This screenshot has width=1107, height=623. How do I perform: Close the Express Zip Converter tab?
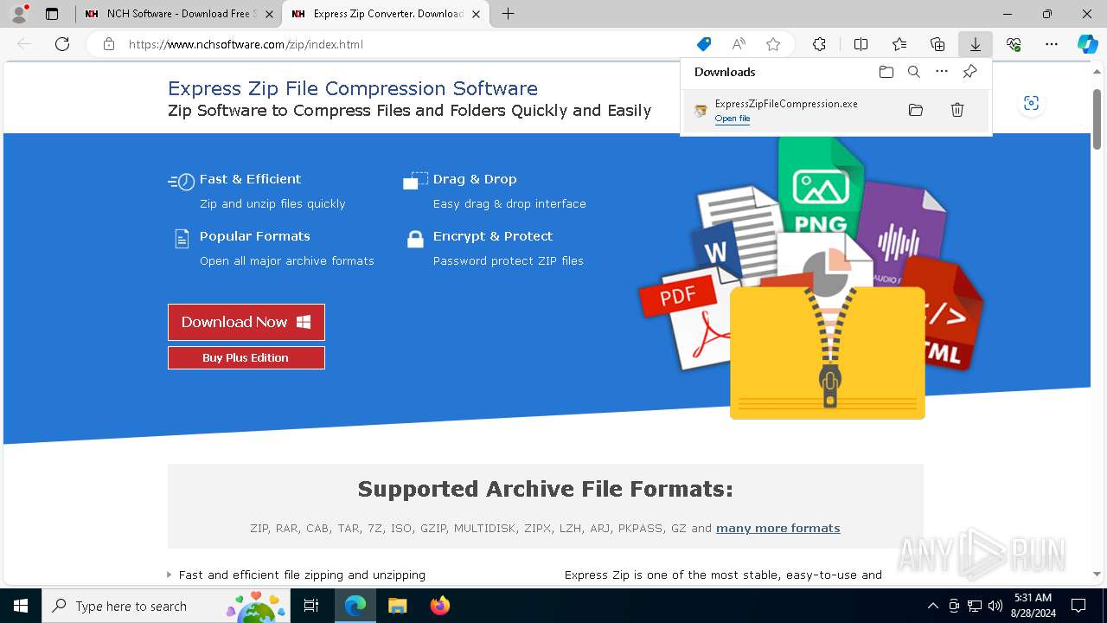(476, 14)
